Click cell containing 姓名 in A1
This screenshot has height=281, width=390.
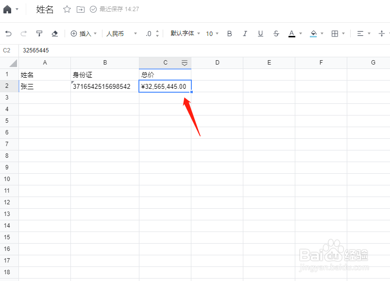coord(45,75)
